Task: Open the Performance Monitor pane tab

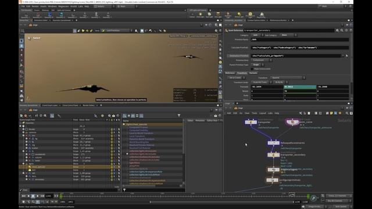Action: point(278,20)
